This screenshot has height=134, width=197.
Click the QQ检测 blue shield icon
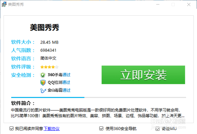click(x=43, y=83)
